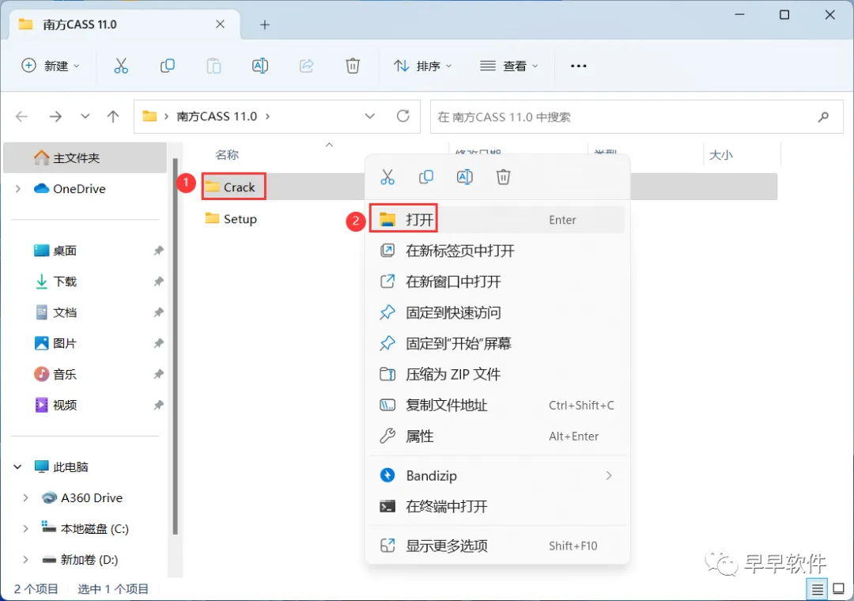Open the 新建 dropdown
The image size is (854, 601).
[50, 66]
